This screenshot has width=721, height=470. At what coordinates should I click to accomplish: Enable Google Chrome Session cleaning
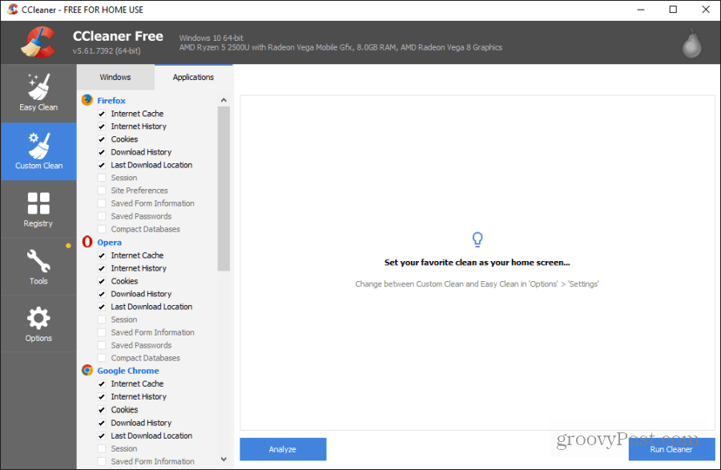(102, 449)
